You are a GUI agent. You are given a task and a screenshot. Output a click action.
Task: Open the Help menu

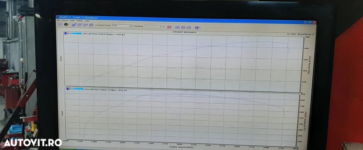point(87,21)
